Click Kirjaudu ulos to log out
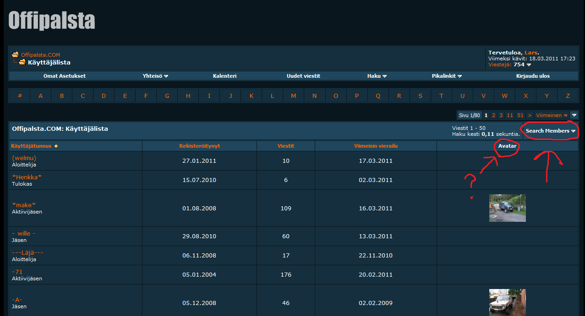The height and width of the screenshot is (316, 585). point(533,76)
